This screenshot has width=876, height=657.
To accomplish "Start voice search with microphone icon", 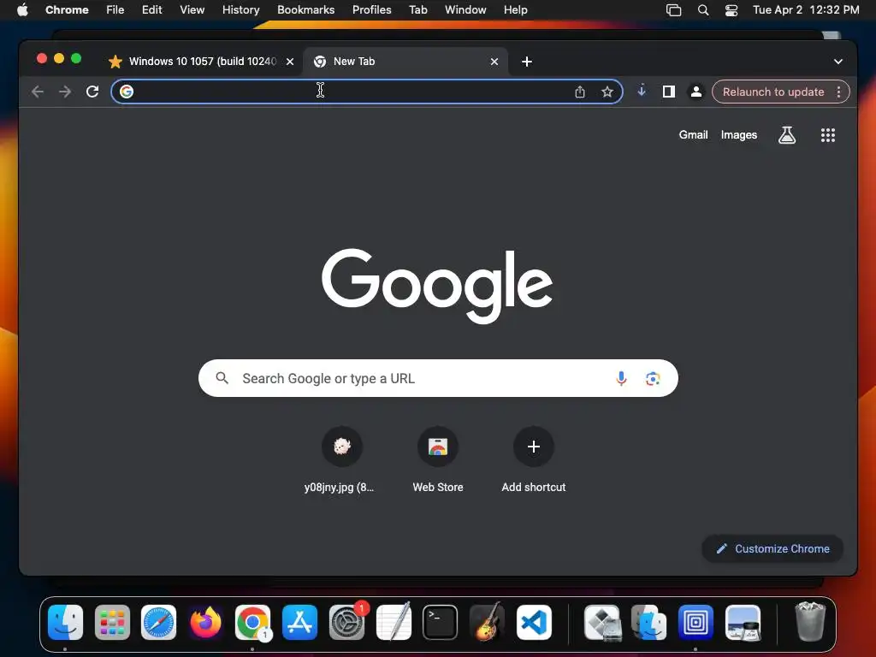I will [621, 378].
